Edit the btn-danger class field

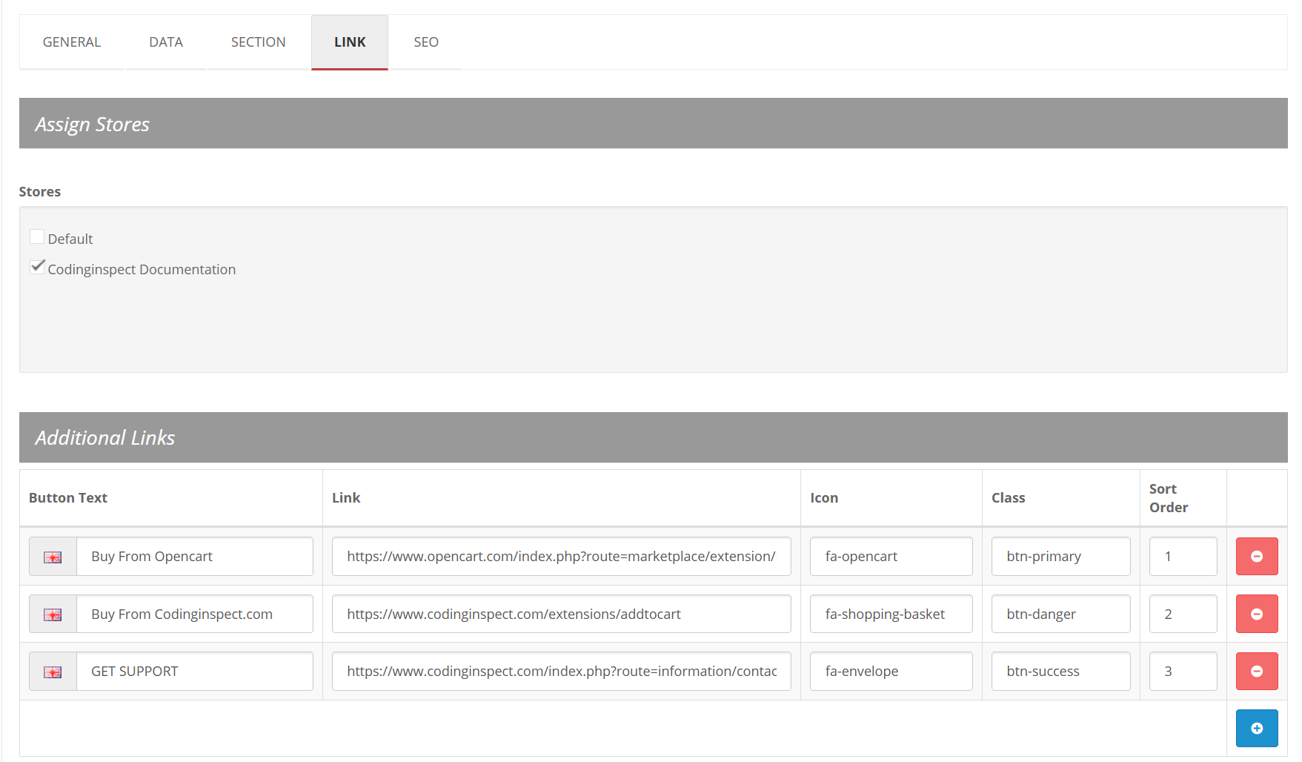click(x=1060, y=614)
